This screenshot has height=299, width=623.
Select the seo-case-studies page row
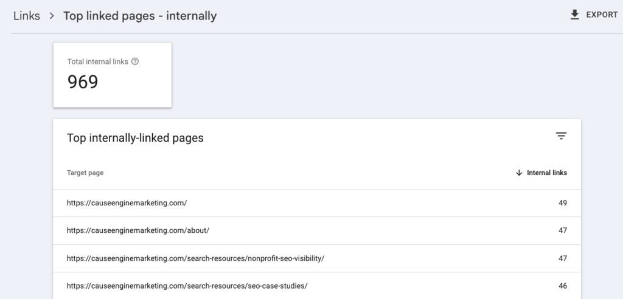[187, 286]
